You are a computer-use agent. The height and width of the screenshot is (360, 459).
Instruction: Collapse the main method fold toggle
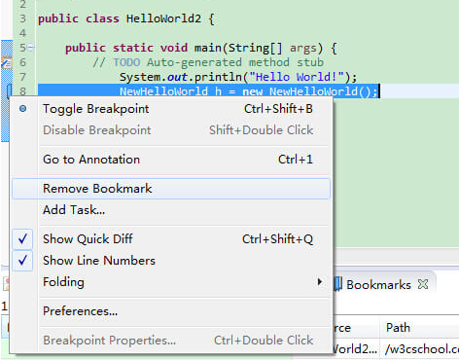pos(30,48)
